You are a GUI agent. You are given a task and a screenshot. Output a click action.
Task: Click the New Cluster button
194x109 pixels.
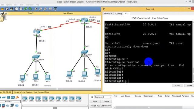(68, 13)
